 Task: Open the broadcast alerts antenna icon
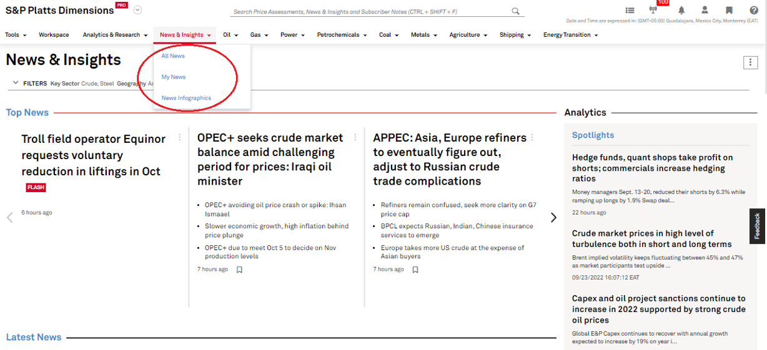653,11
